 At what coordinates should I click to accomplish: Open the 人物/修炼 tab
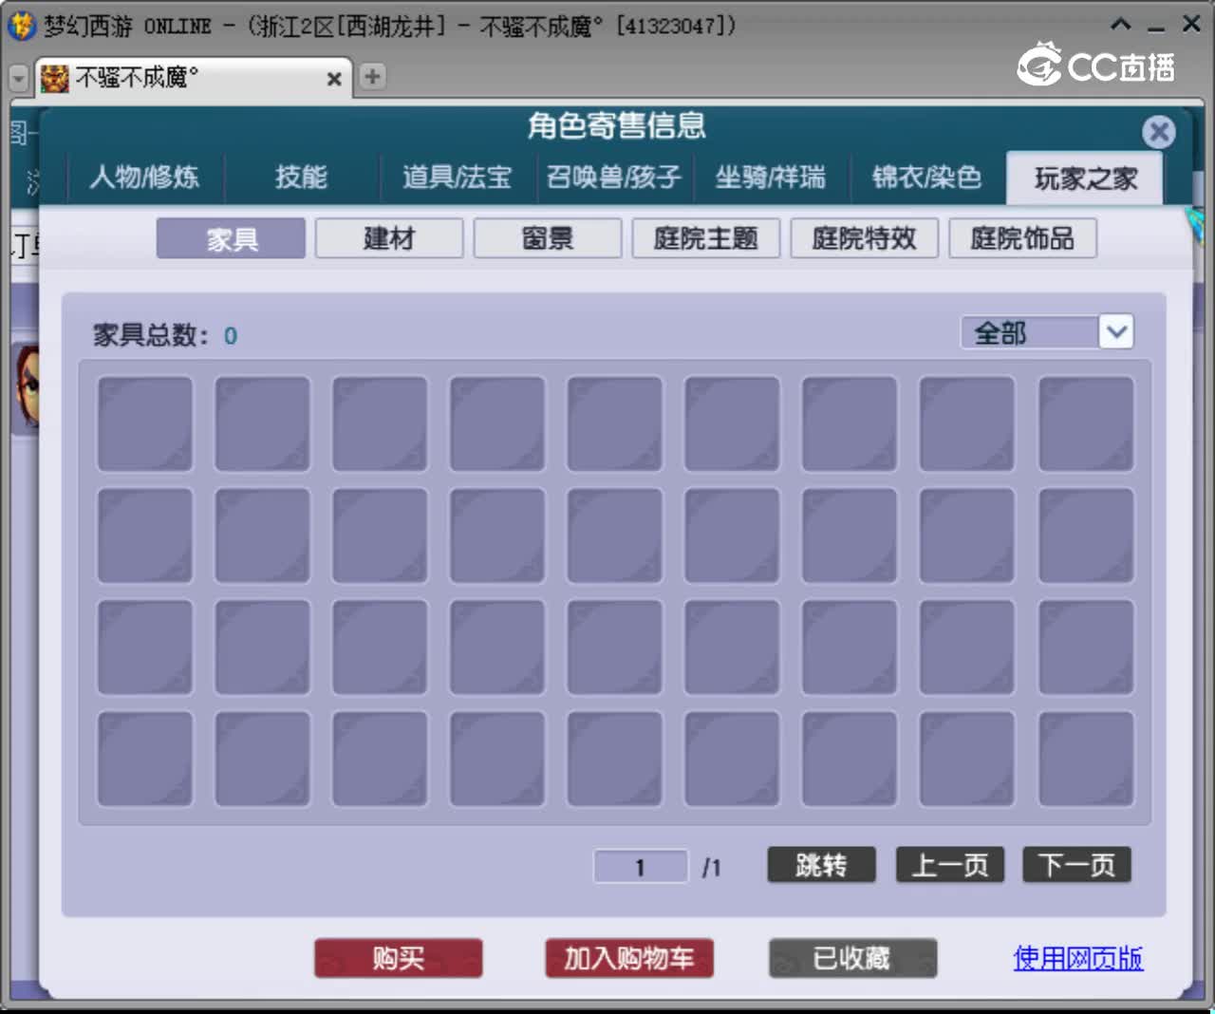click(x=144, y=178)
